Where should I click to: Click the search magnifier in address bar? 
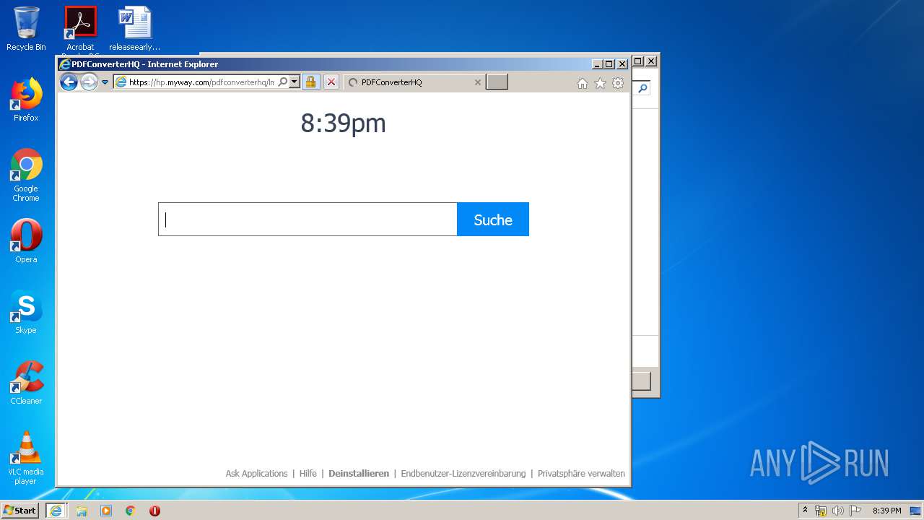point(283,82)
